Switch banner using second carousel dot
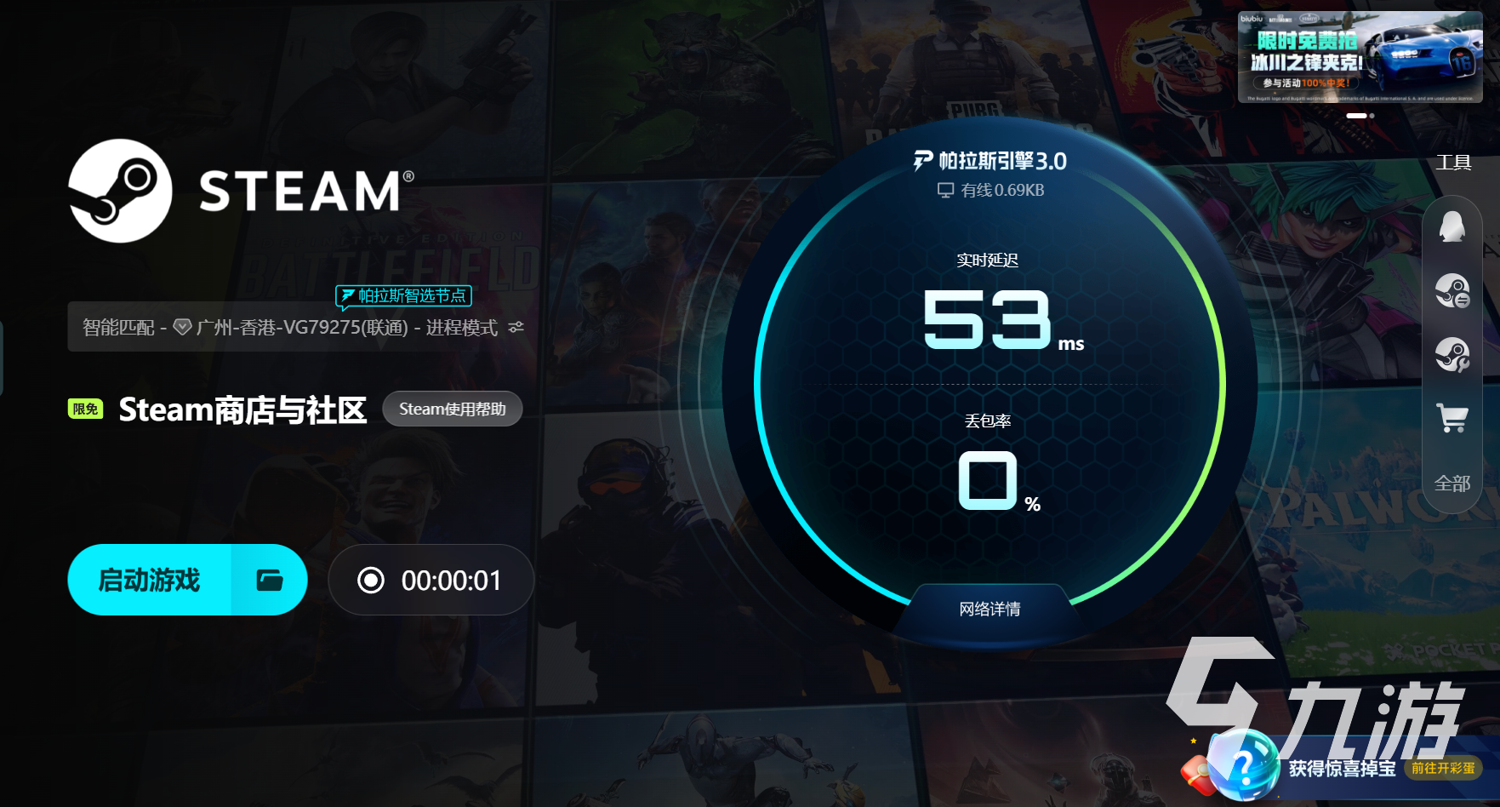The width and height of the screenshot is (1500, 807). 1372,116
